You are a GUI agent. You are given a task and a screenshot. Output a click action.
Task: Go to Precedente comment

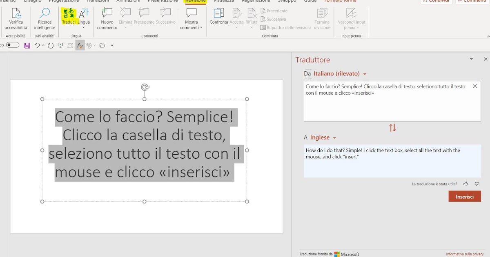(144, 16)
